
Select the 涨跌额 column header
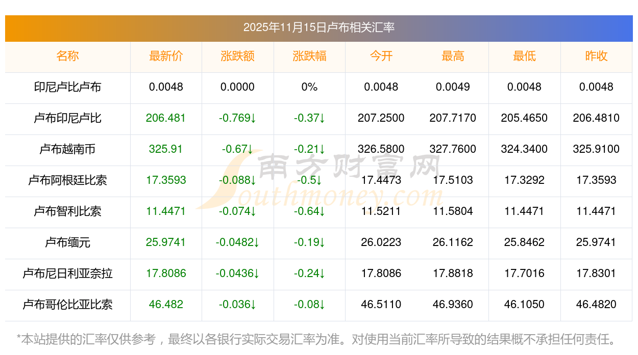[238, 56]
